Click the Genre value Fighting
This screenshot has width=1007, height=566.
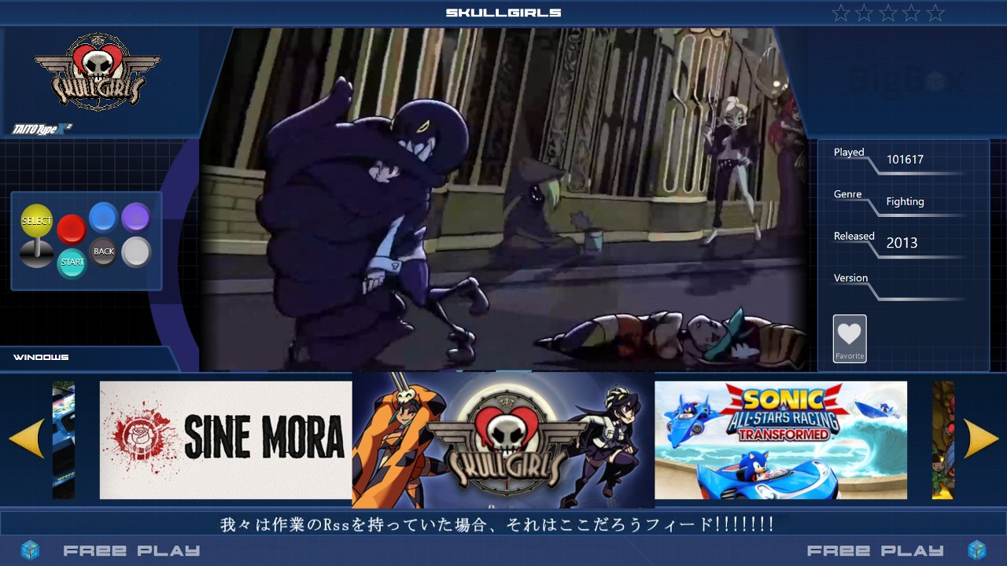pyautogui.click(x=906, y=201)
